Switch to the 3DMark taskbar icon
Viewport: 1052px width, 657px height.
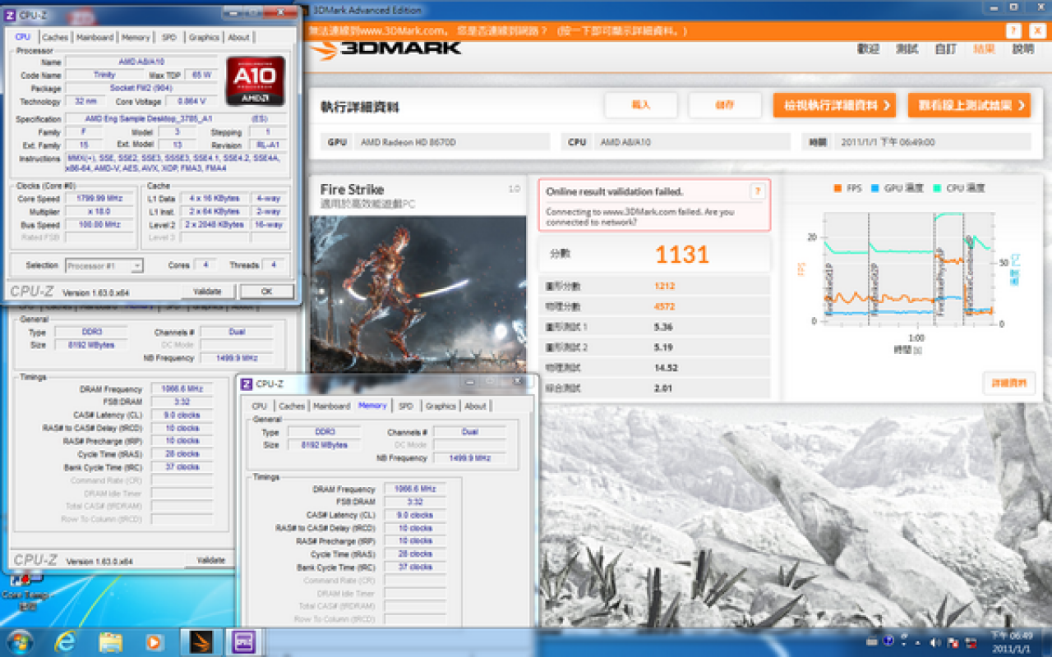[200, 641]
